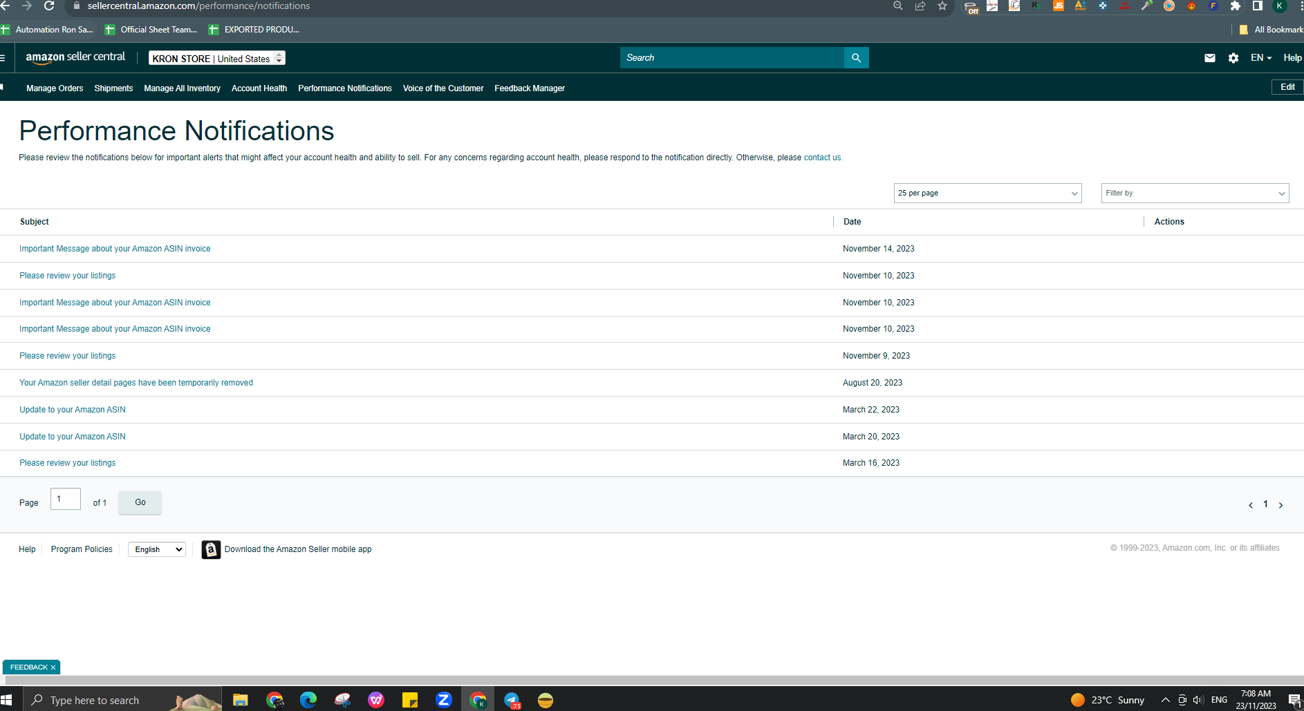The height and width of the screenshot is (711, 1304).
Task: Click the contact us link
Action: [x=822, y=158]
